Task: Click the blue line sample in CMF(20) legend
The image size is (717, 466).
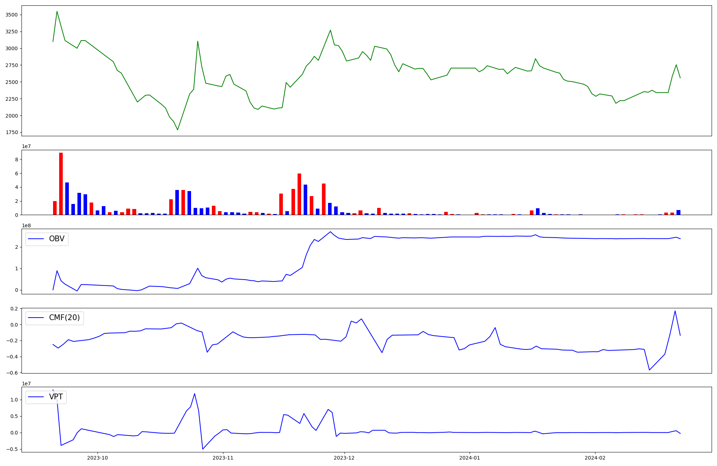Action: tap(36, 318)
